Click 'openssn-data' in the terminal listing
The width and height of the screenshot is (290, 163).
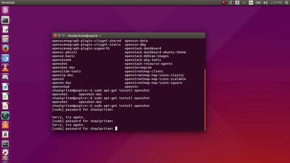(x=136, y=41)
